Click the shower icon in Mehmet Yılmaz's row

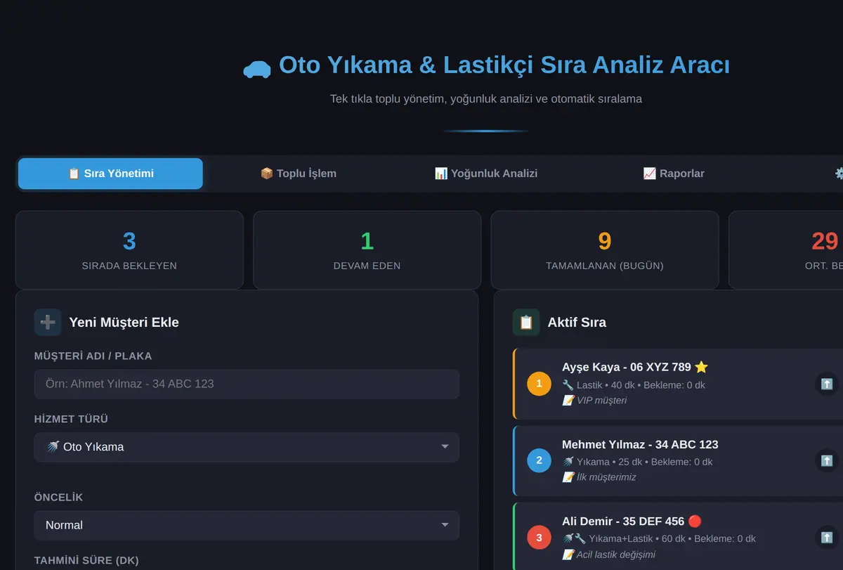click(568, 462)
